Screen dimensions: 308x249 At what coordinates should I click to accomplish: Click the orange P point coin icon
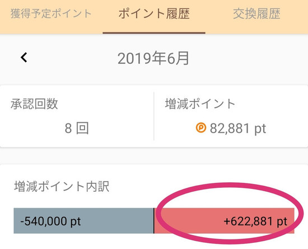pos(200,127)
